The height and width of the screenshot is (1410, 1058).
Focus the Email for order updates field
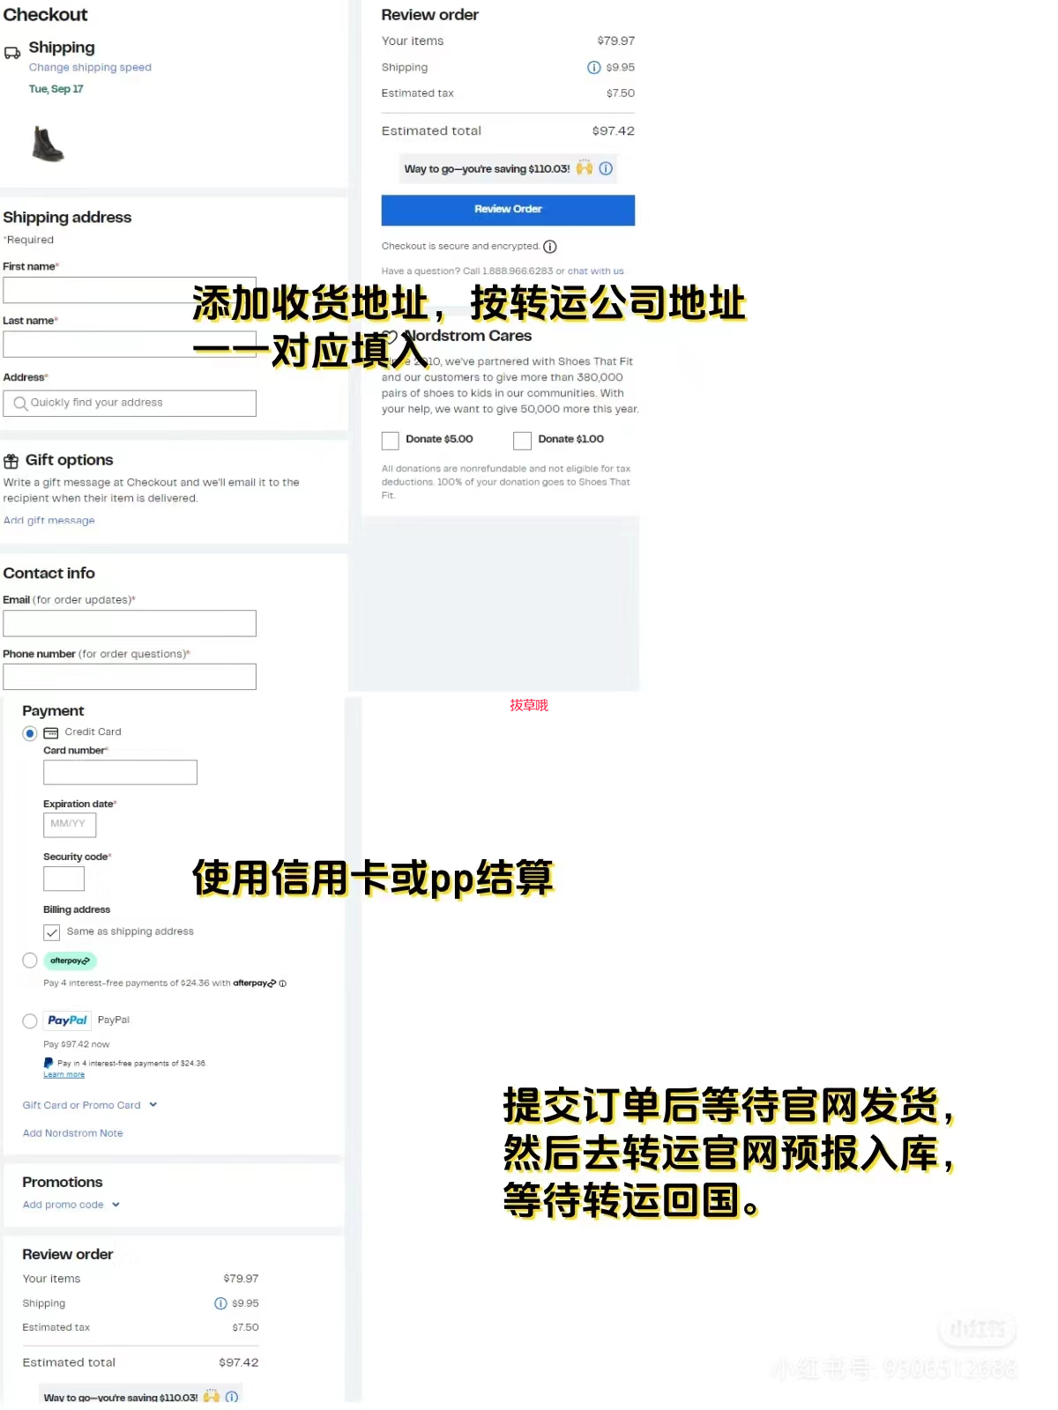click(x=130, y=623)
